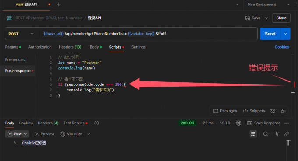
Task: Open the Packages icon in script editor
Action: (x=216, y=111)
